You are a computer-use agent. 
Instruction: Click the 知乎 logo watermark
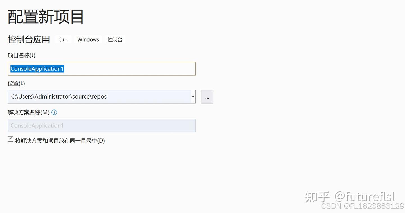(317, 197)
